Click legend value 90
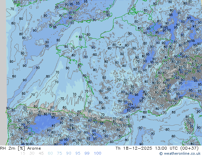Image resolution: width=202 pixels, height=156 pixels. click(x=69, y=153)
